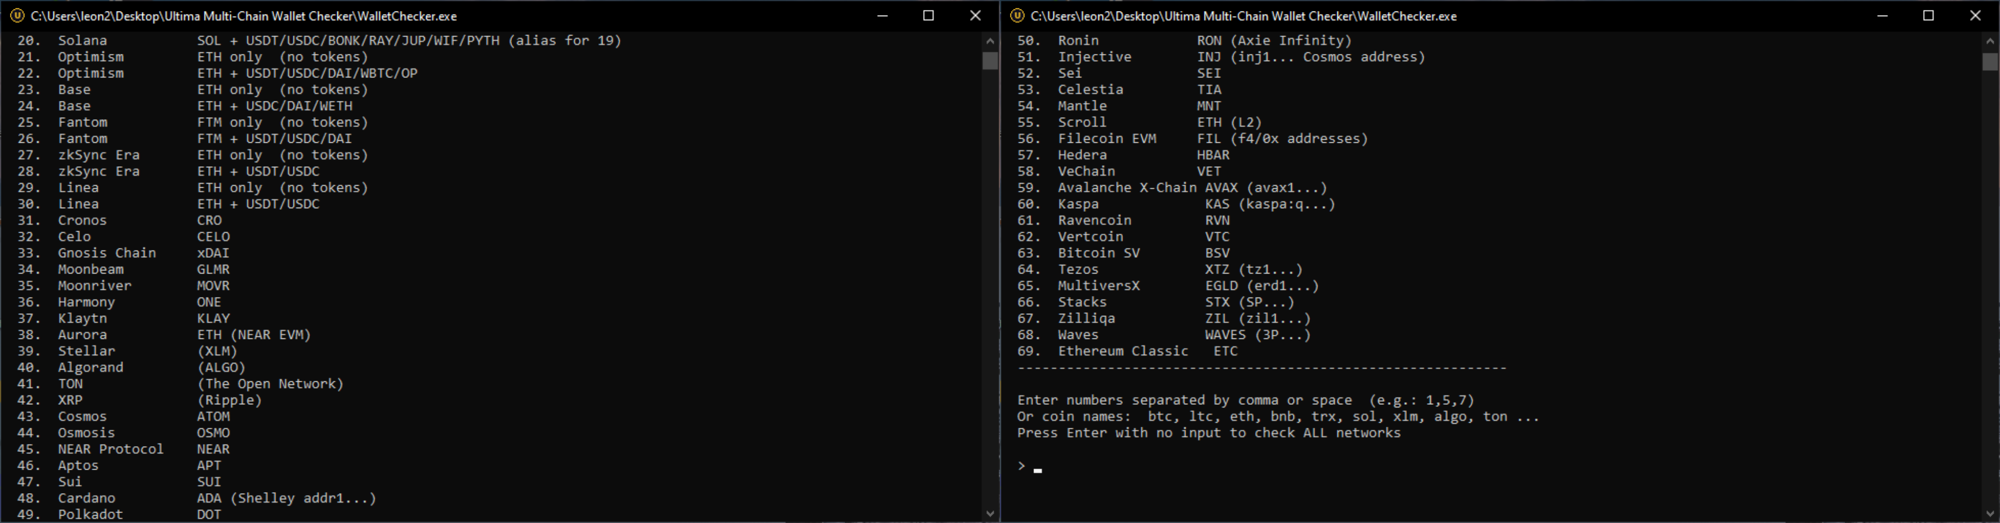Click the right console scrollbar down arrow
This screenshot has width=2000, height=523.
coord(1990,514)
